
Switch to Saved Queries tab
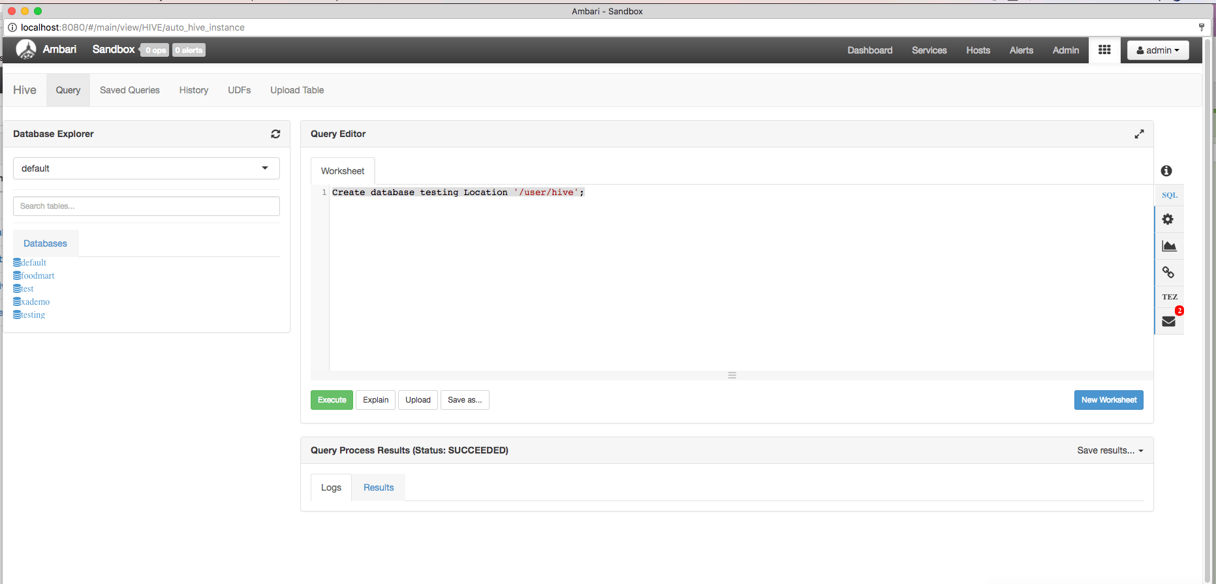(130, 90)
